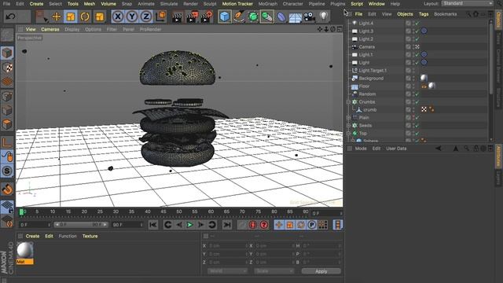Screen dimensions: 503x283
Task: Open the Spline pen tool icon
Action: click(x=239, y=17)
